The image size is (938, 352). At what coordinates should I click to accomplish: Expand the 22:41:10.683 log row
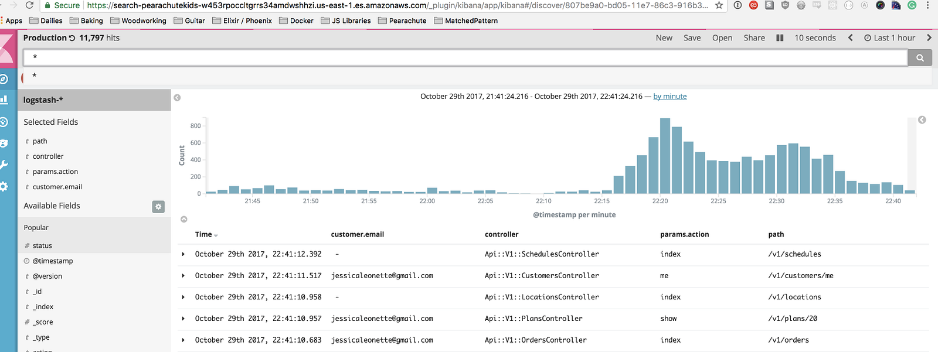coord(183,340)
